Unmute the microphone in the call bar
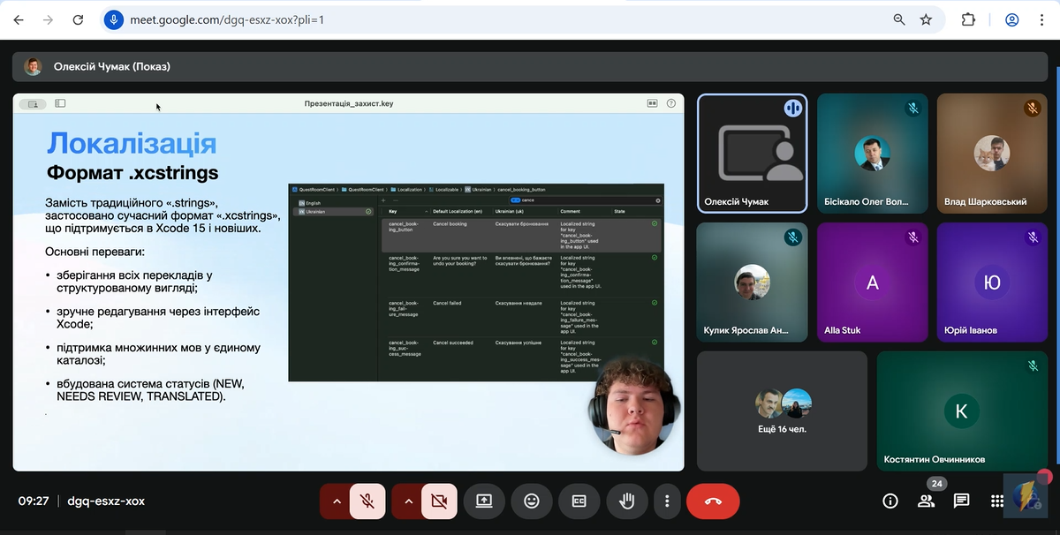The height and width of the screenshot is (535, 1060). click(x=367, y=501)
